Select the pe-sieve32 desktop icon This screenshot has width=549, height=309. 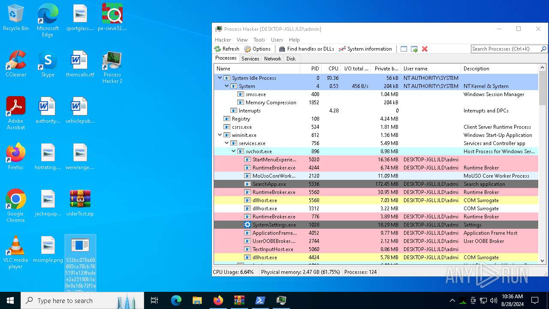[112, 18]
